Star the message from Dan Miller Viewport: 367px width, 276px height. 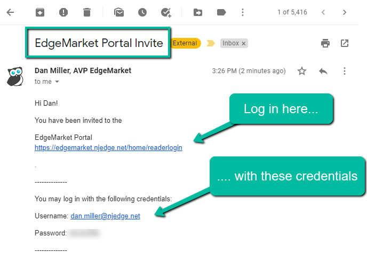302,71
